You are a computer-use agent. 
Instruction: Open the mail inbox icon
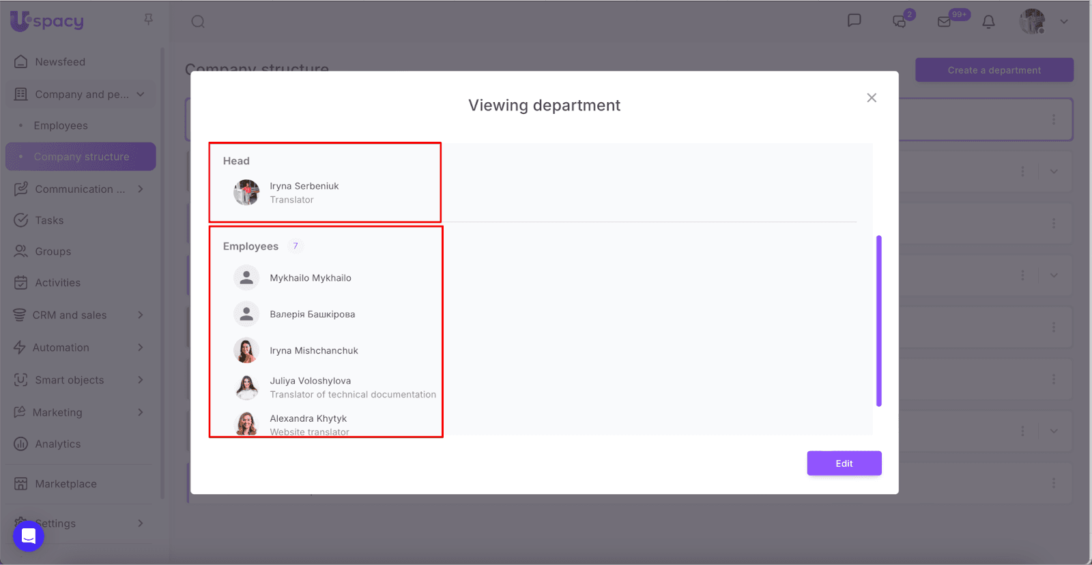pyautogui.click(x=945, y=22)
